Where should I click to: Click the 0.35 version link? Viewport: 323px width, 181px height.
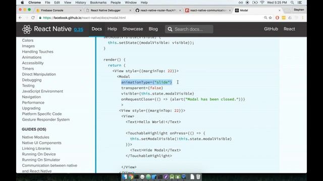point(79,30)
